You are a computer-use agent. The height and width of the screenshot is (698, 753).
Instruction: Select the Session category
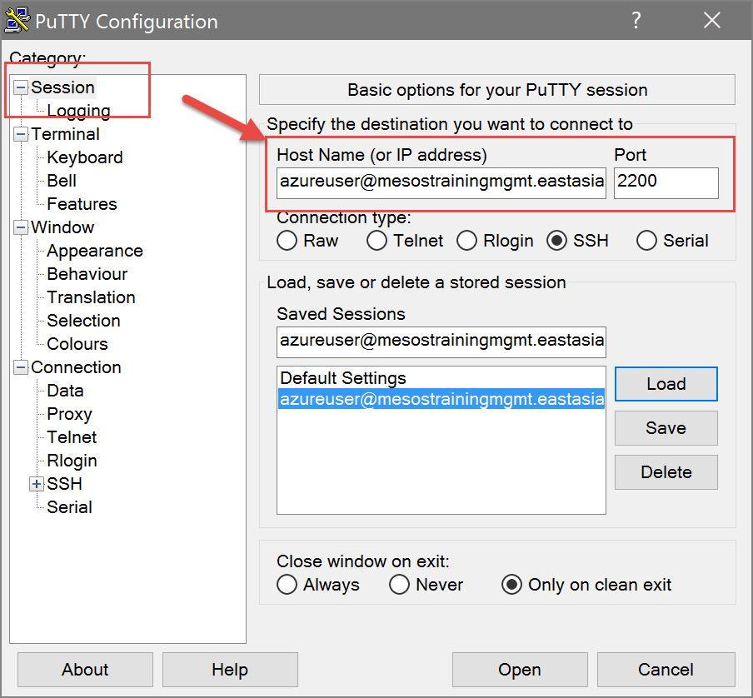[63, 87]
